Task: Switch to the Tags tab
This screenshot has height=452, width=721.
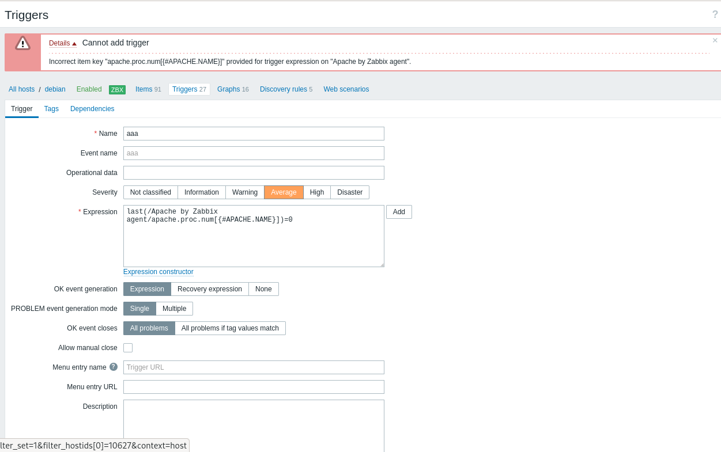Action: (51, 109)
